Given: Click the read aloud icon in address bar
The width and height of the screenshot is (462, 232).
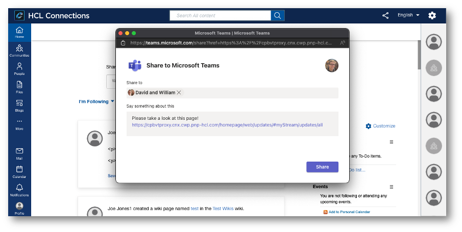Looking at the screenshot, I should pyautogui.click(x=342, y=43).
